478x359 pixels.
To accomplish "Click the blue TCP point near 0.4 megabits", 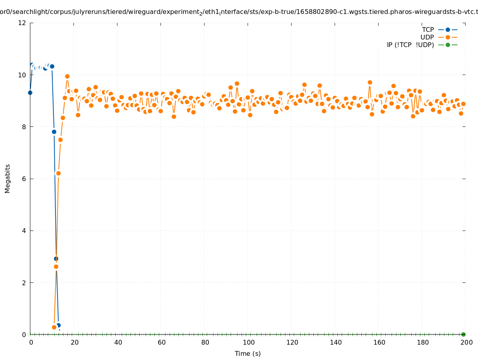I will pyautogui.click(x=58, y=325).
